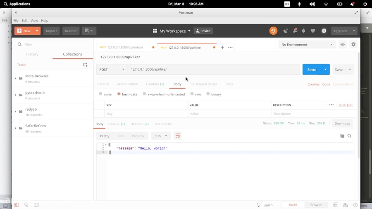Open form-data column options ellipsis
This screenshot has height=209, width=372.
(331, 105)
